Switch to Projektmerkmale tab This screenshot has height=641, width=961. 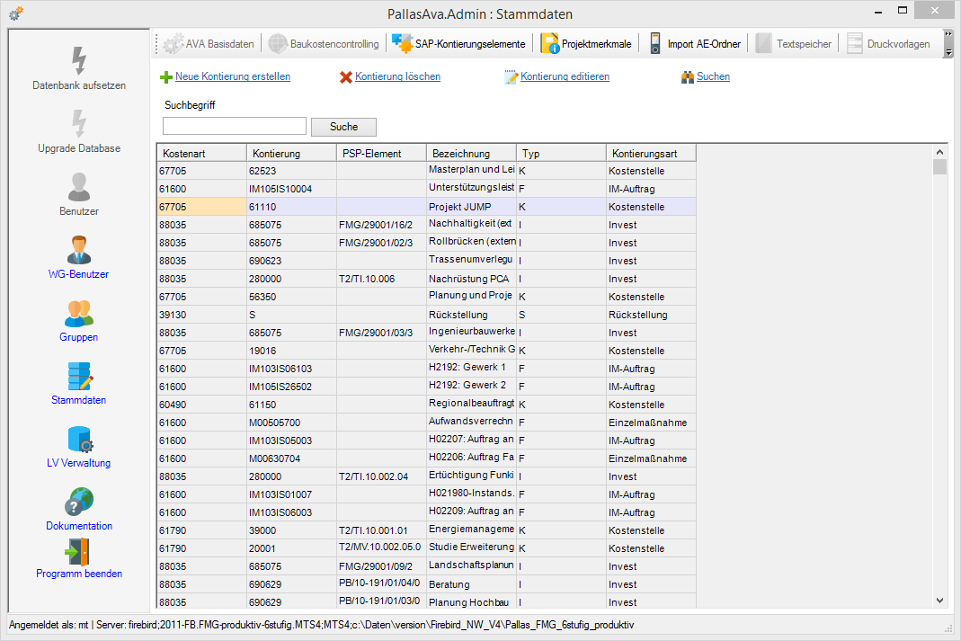(596, 44)
